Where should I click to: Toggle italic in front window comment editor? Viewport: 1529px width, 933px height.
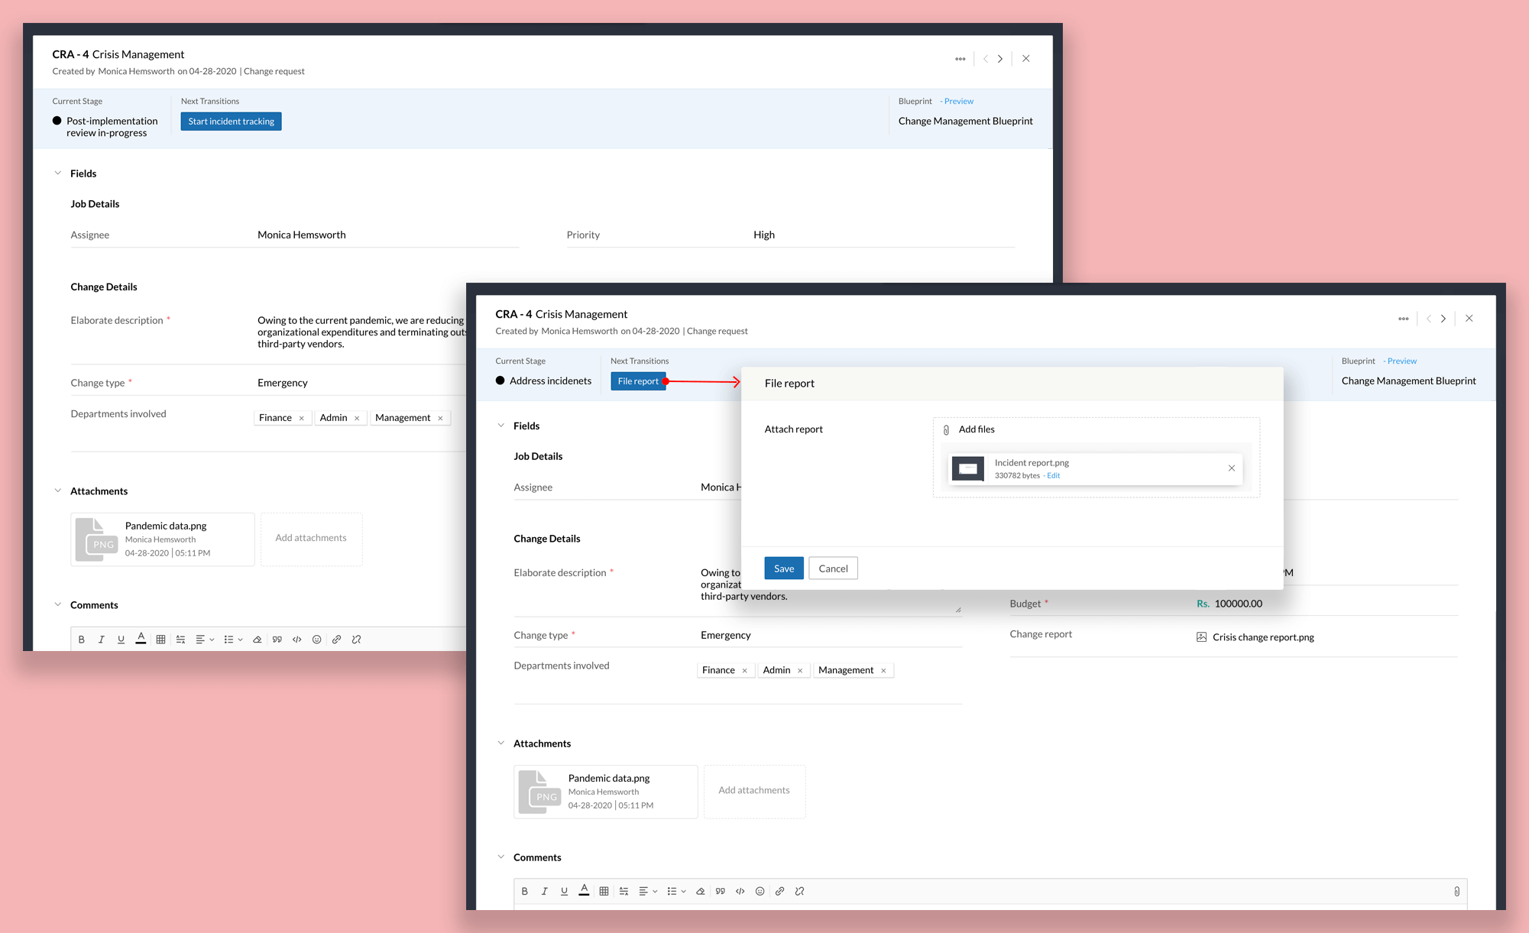pos(544,891)
